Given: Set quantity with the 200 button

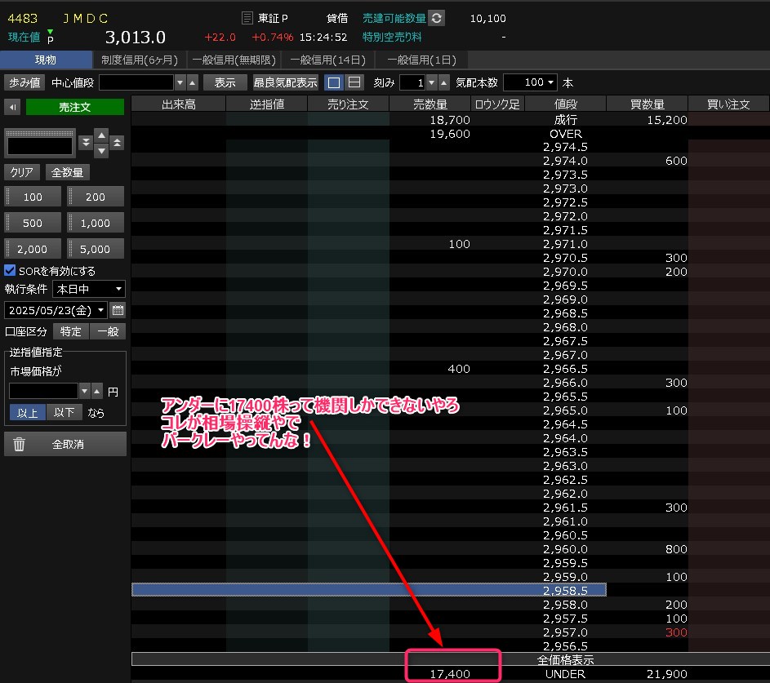Looking at the screenshot, I should [x=96, y=197].
